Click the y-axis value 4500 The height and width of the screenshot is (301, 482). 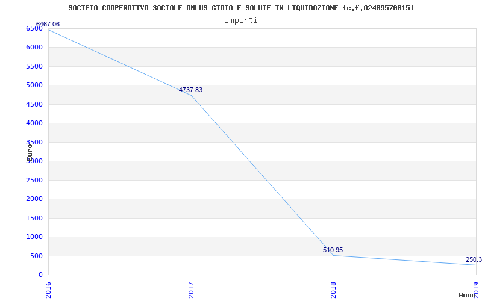[34, 104]
